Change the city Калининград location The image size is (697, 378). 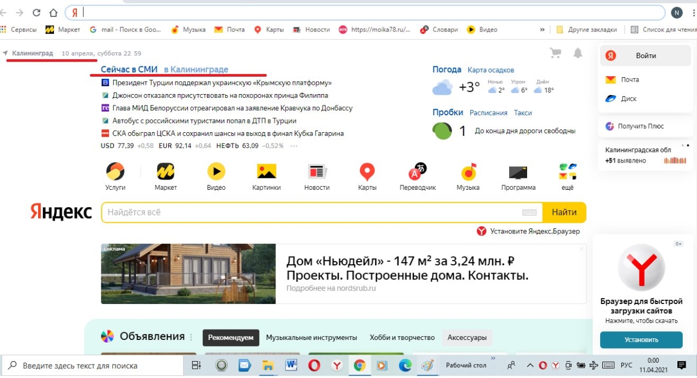(33, 53)
